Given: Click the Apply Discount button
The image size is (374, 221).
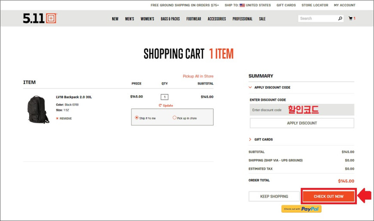Looking at the screenshot, I should click(302, 123).
